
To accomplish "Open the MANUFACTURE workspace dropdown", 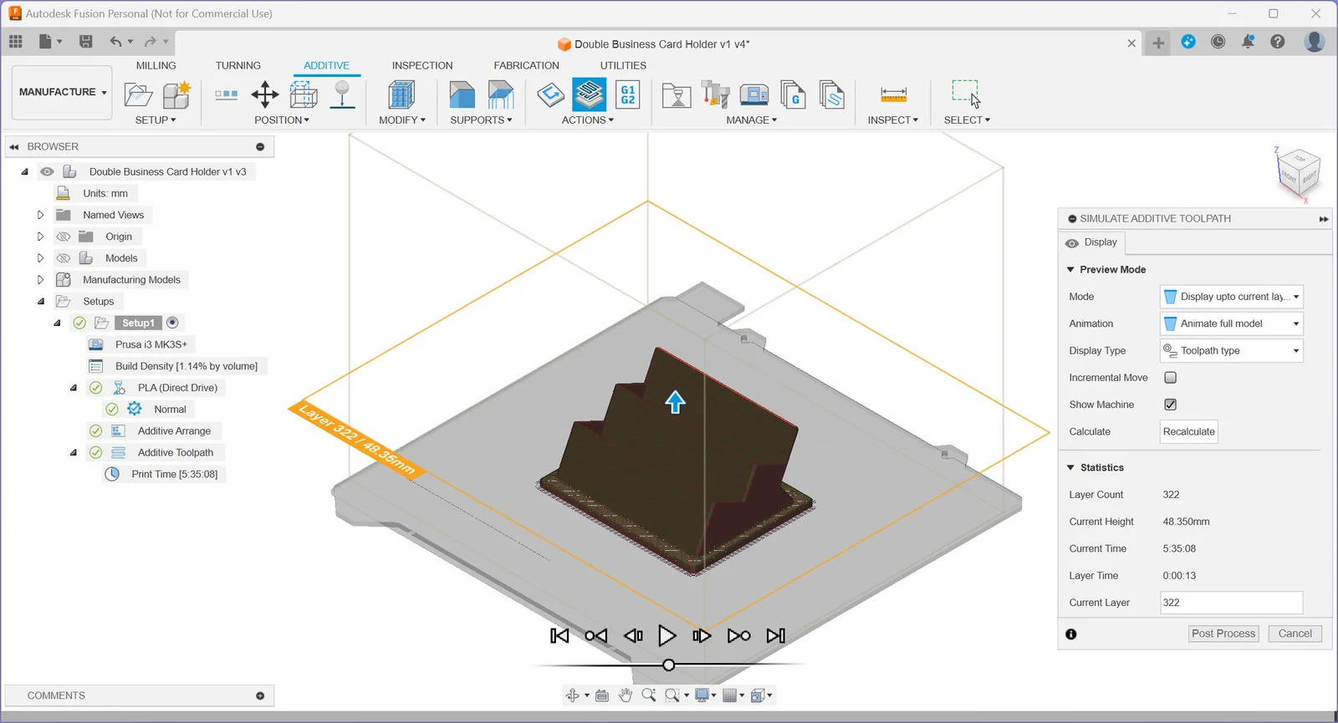I will click(x=63, y=92).
